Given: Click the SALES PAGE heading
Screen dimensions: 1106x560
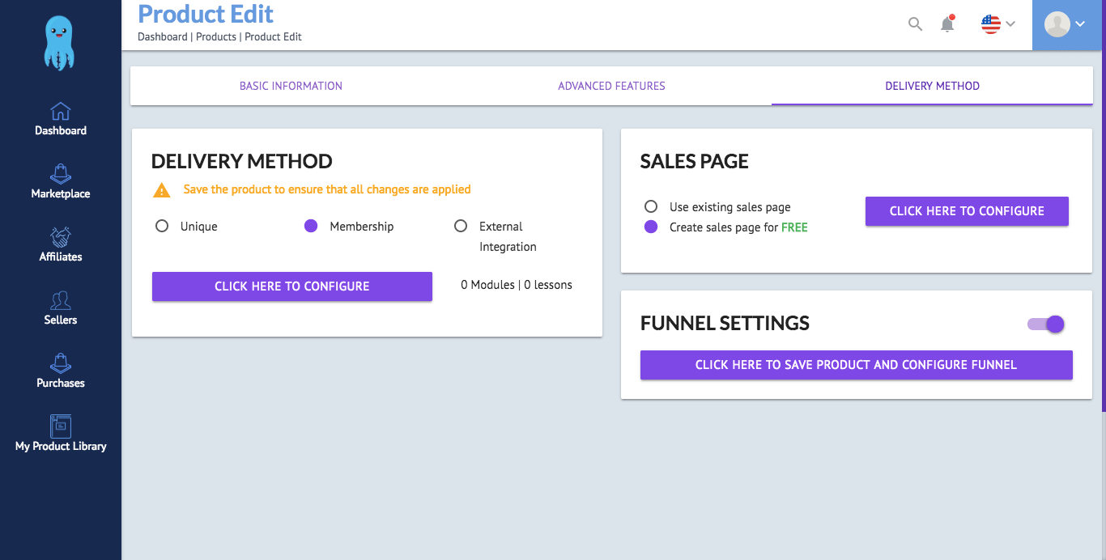Looking at the screenshot, I should pyautogui.click(x=695, y=161).
